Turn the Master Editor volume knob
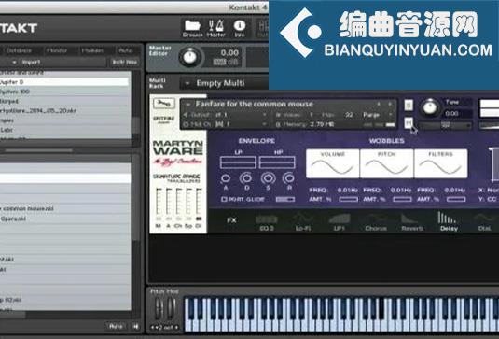The height and width of the screenshot is (339, 499). tap(190, 57)
